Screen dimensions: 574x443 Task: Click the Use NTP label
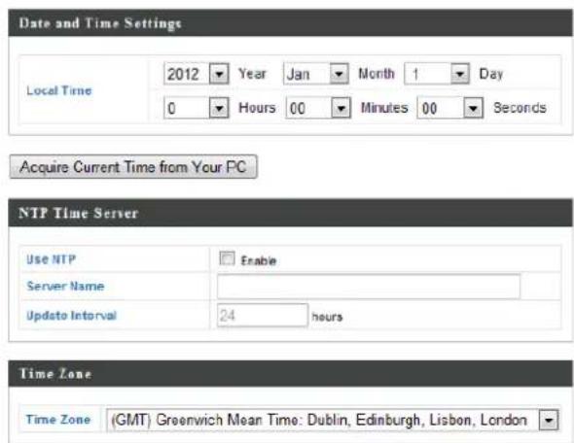tap(51, 259)
